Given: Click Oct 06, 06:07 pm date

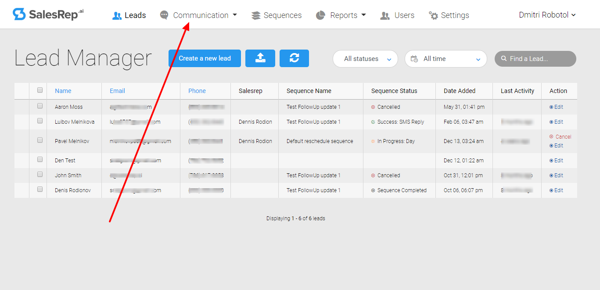Looking at the screenshot, I should (463, 190).
